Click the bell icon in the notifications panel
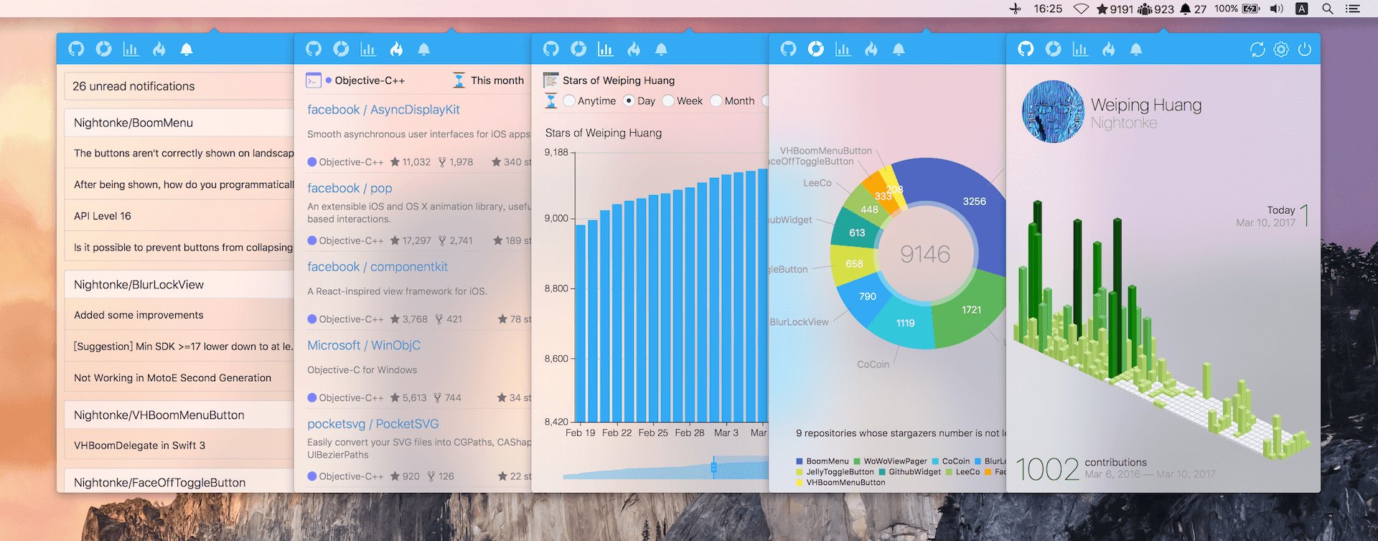This screenshot has width=1378, height=541. 187,49
